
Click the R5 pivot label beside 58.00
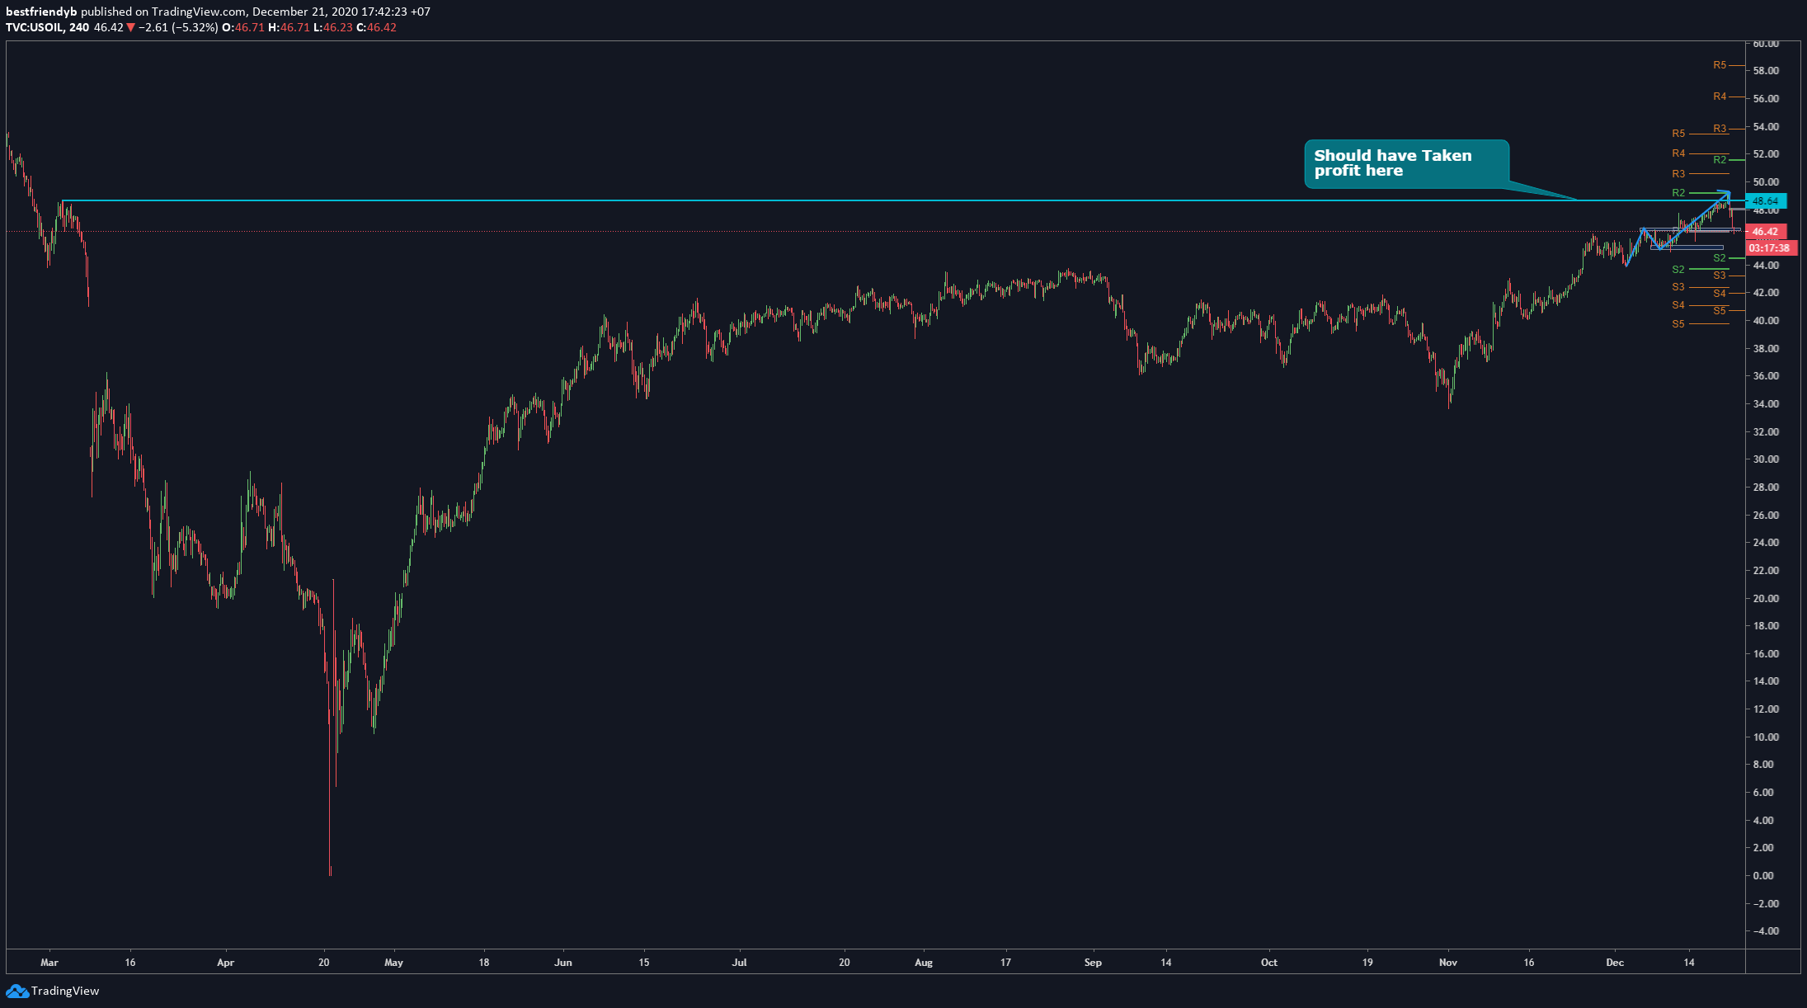click(x=1720, y=65)
